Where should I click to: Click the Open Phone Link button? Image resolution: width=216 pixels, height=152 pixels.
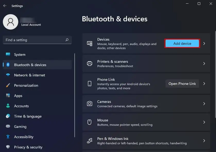[182, 83]
